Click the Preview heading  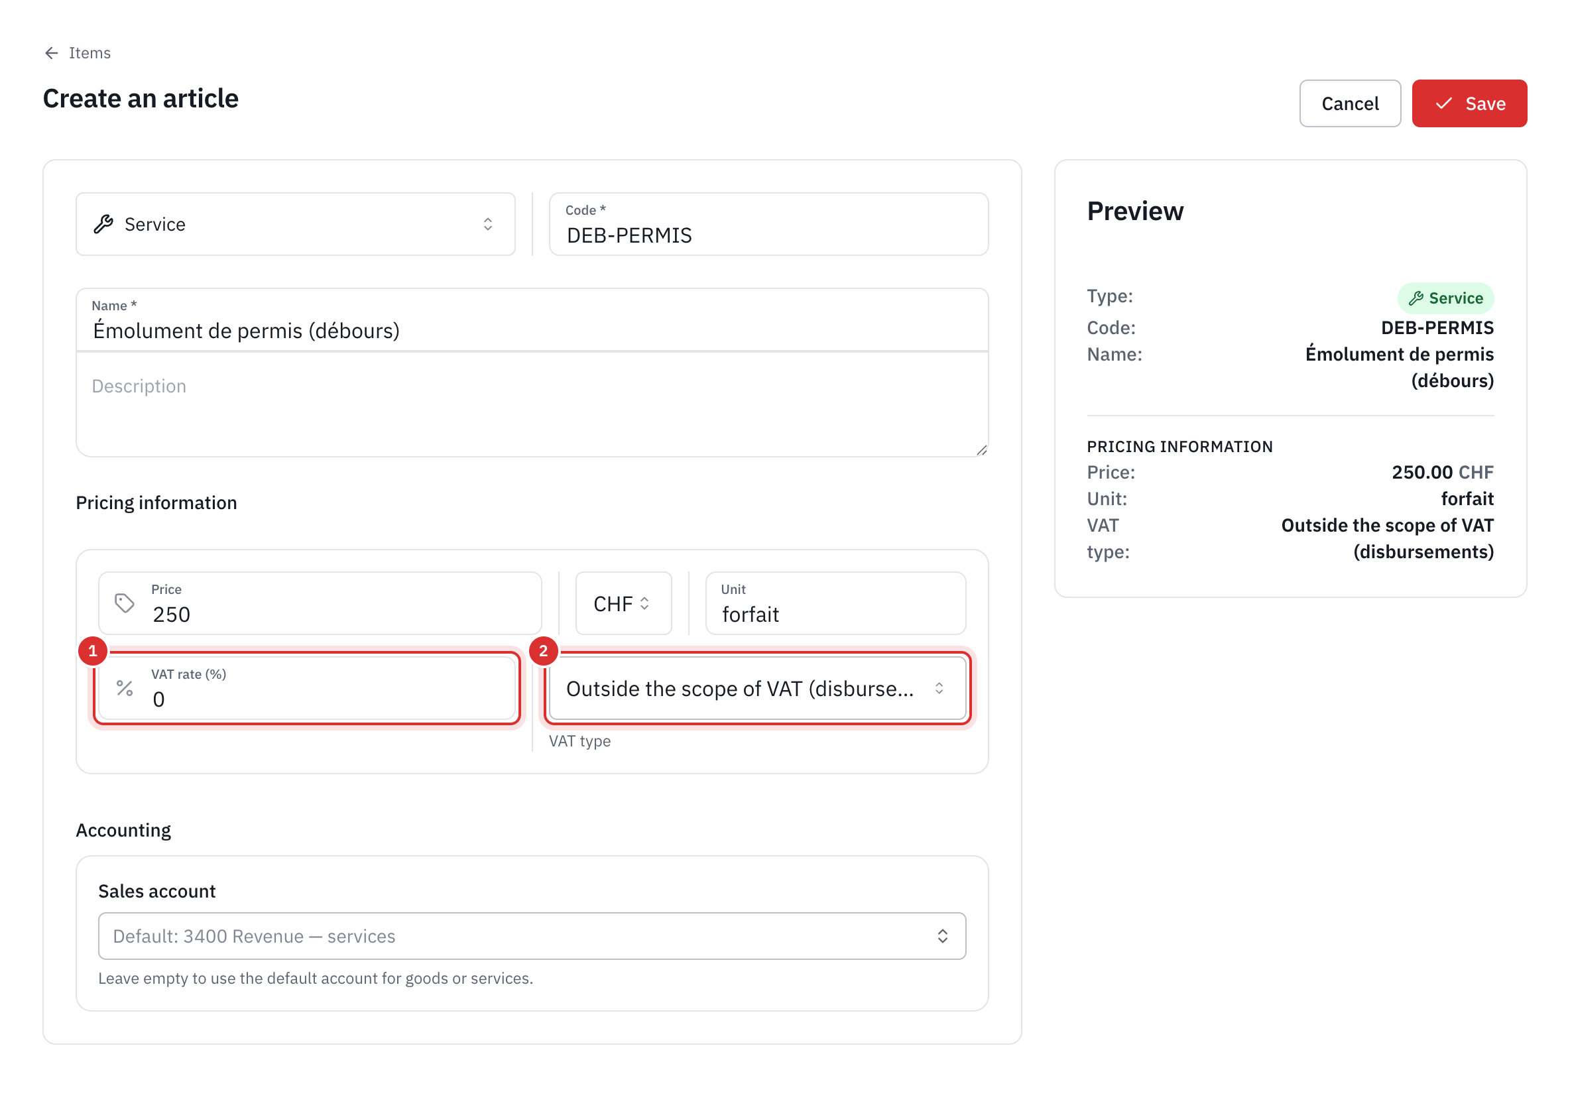coord(1135,211)
